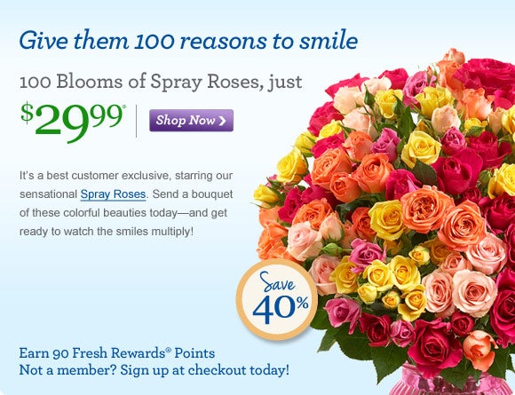Viewport: 515px width, 395px height.
Task: Click the vertical divider beside Shop Now
Action: [x=137, y=121]
